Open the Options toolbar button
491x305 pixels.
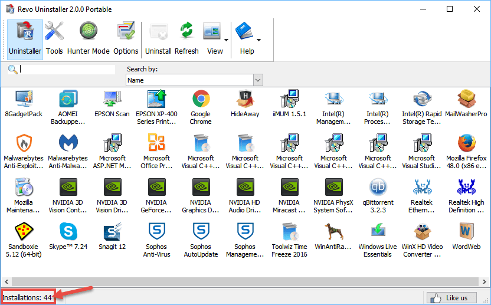[126, 40]
